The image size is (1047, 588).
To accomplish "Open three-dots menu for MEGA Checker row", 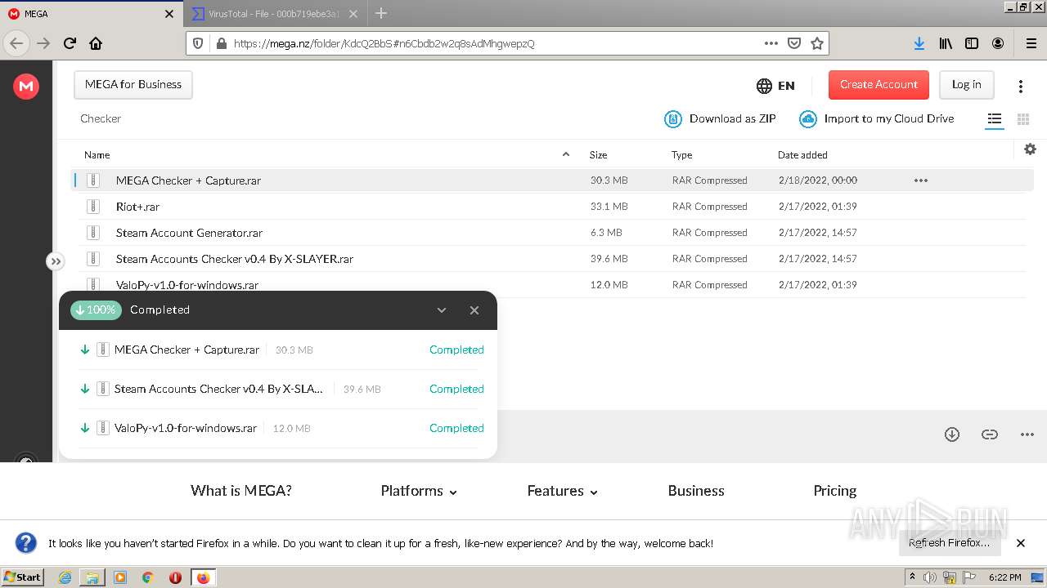I will (920, 180).
